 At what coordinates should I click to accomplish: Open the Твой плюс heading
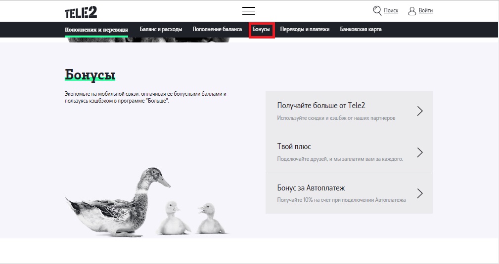click(294, 147)
